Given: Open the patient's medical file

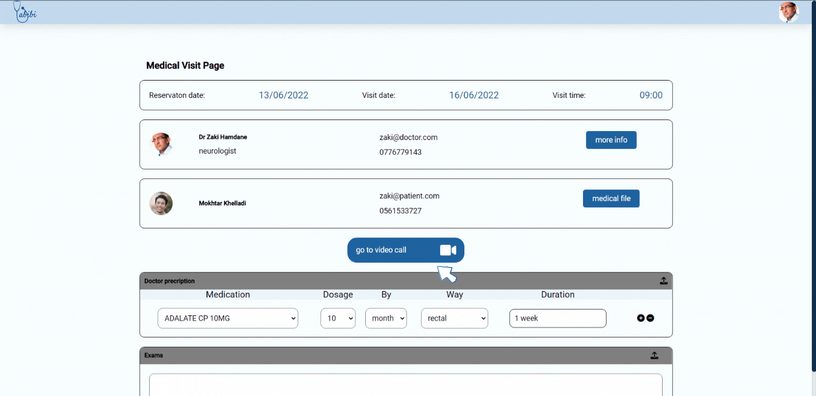Looking at the screenshot, I should 611,199.
